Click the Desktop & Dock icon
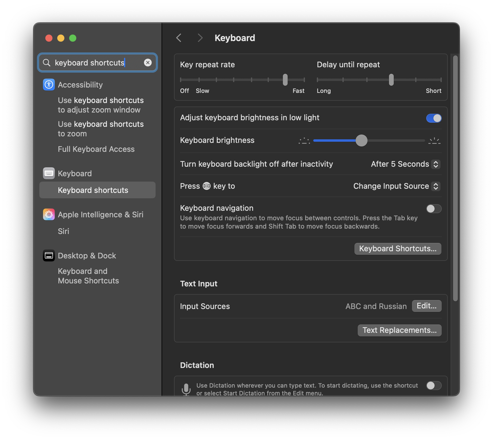The image size is (493, 440). tap(49, 256)
